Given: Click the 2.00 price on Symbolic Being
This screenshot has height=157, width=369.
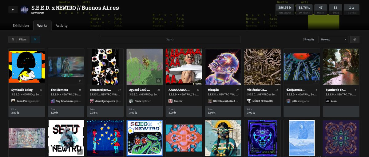Looking at the screenshot, I should 16,113.
